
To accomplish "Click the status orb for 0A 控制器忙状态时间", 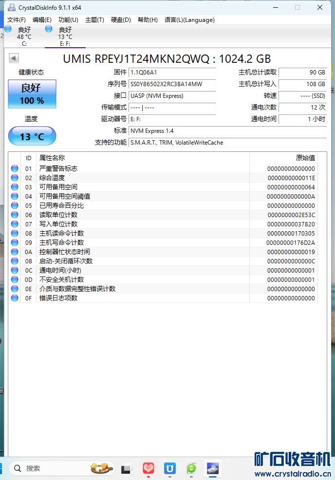I will click(15, 252).
